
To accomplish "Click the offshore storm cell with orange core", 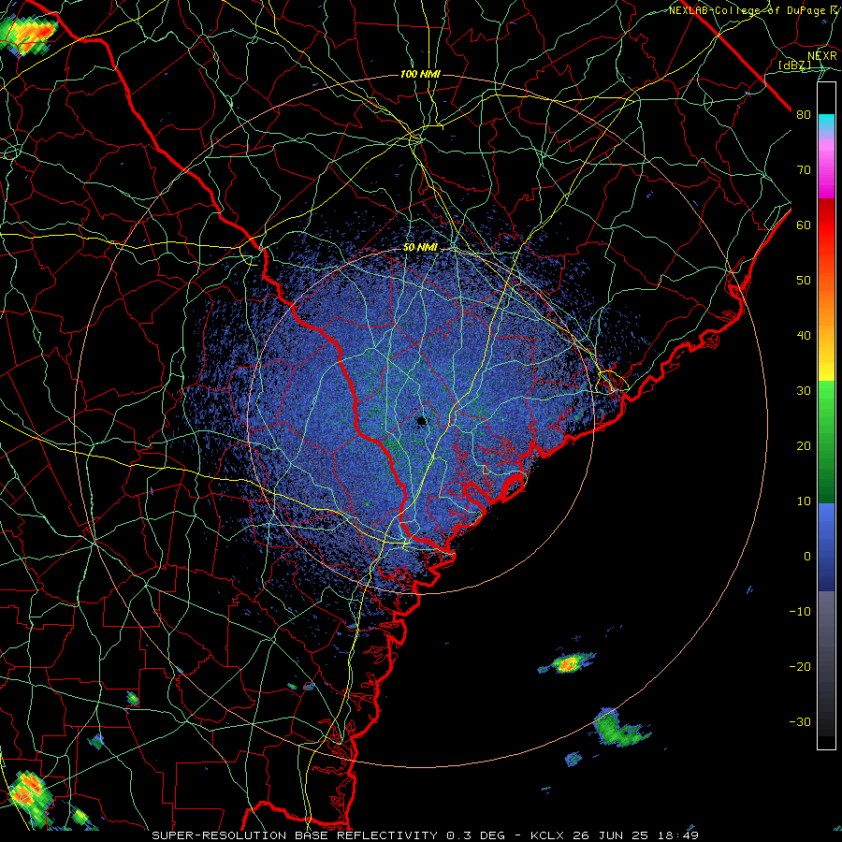I will pos(567,663).
